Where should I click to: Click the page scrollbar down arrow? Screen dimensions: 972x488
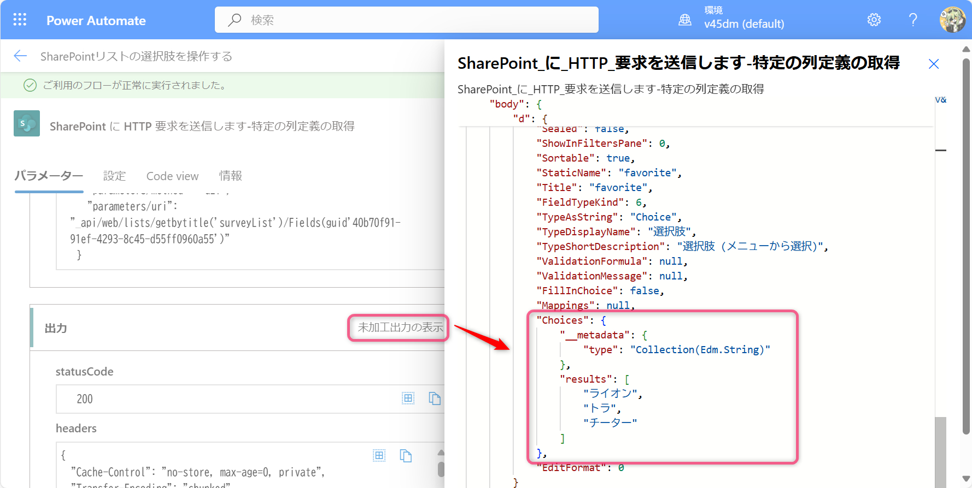[x=966, y=479]
